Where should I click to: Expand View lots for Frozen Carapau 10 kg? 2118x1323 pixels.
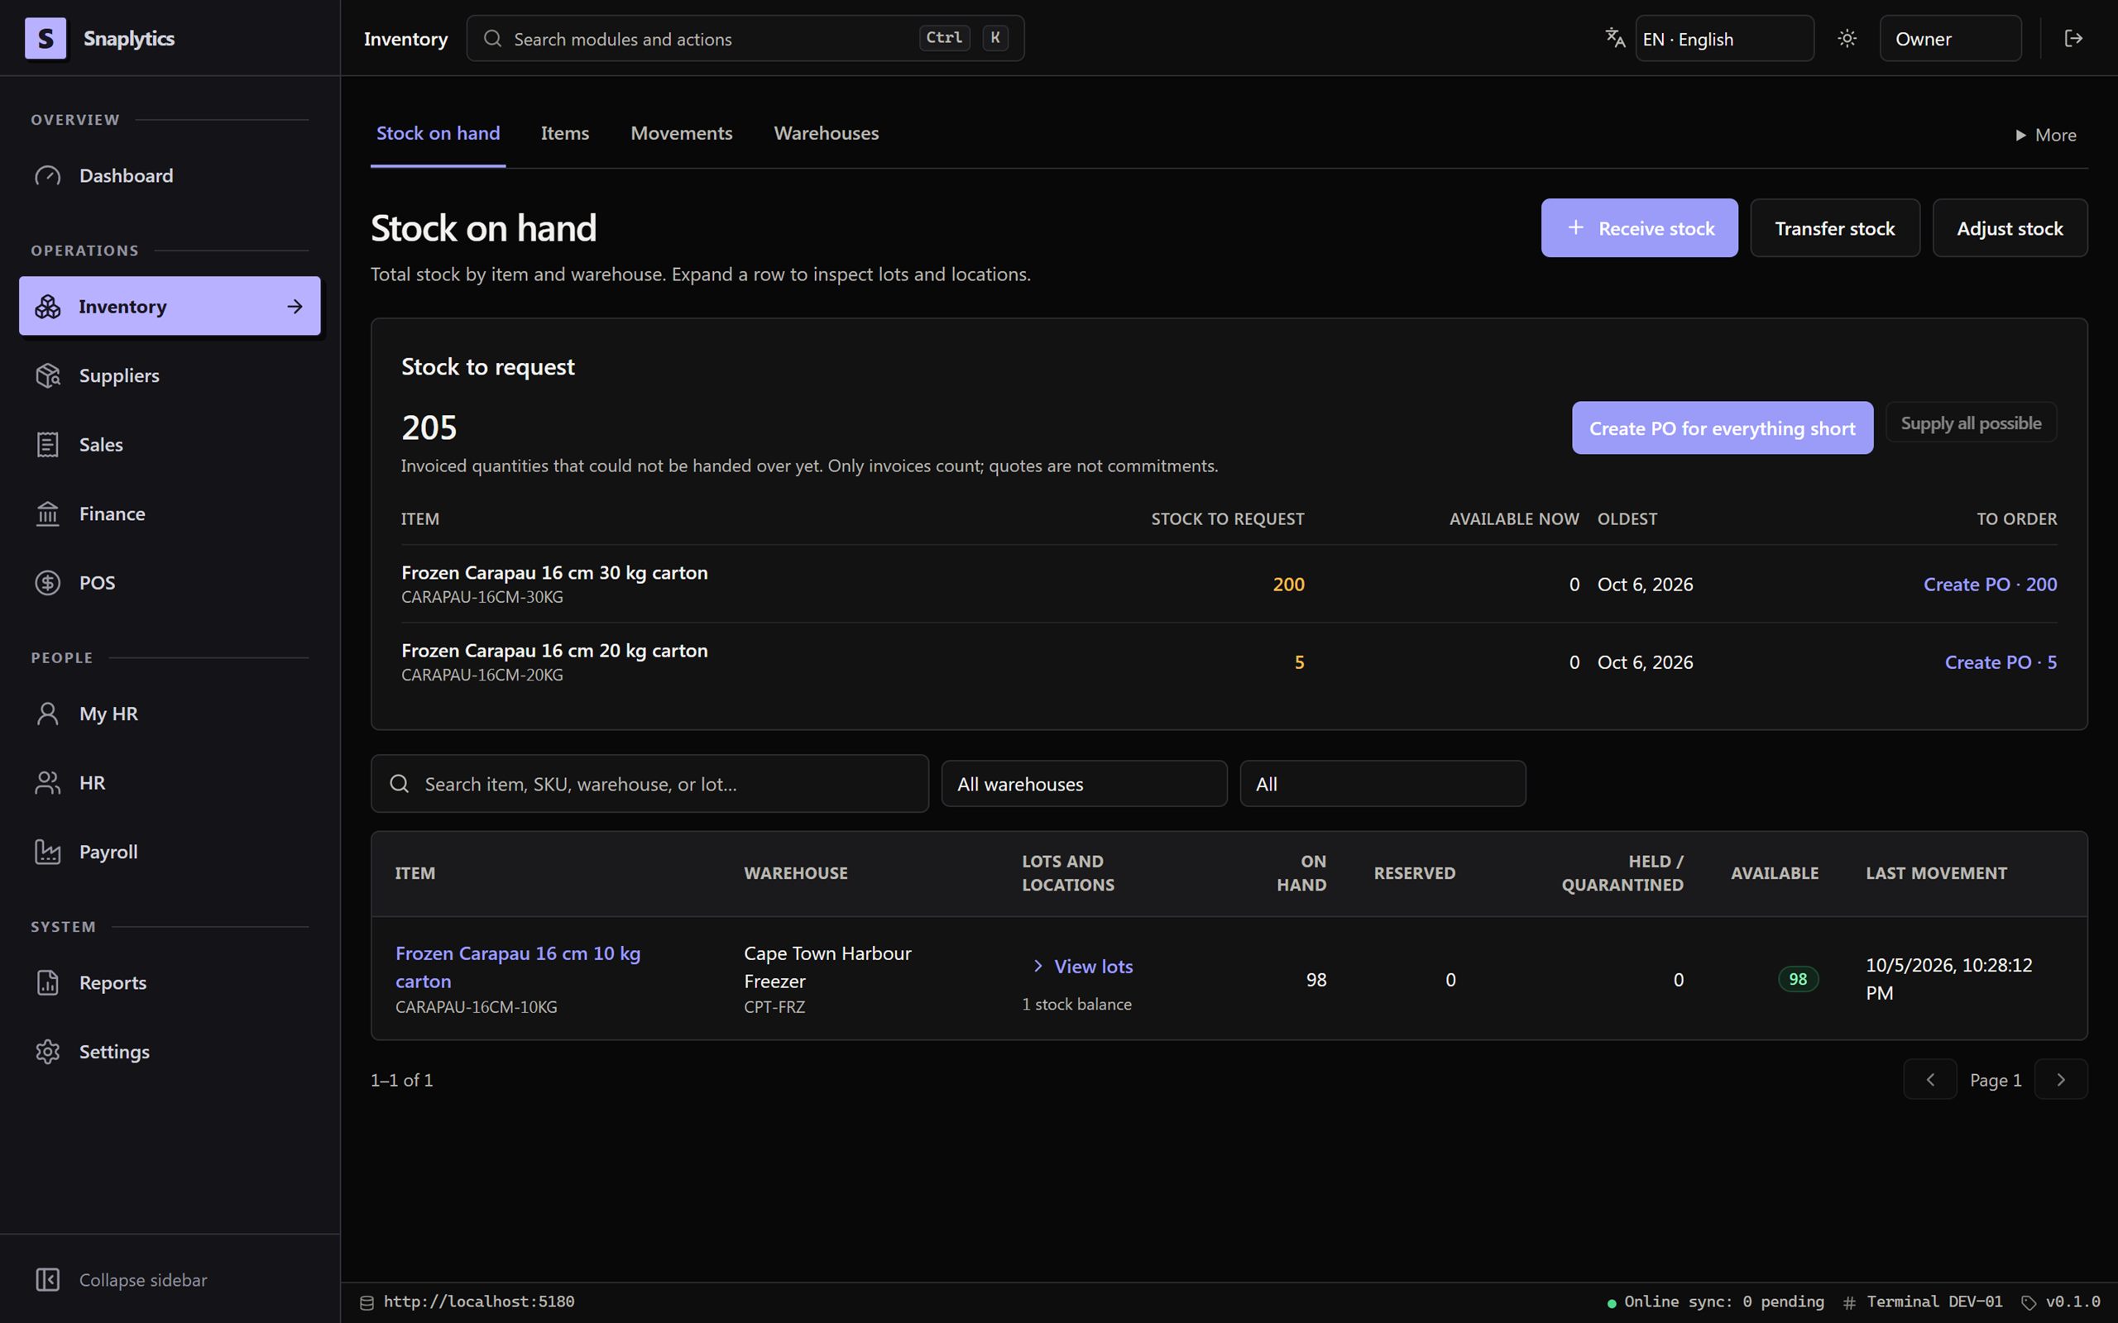(1083, 966)
